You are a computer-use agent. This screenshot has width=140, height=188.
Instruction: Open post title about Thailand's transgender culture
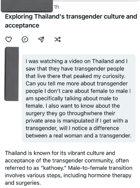click(71, 21)
